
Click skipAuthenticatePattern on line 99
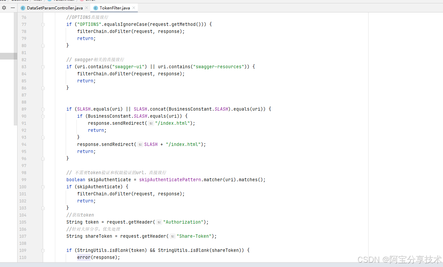click(x=170, y=180)
